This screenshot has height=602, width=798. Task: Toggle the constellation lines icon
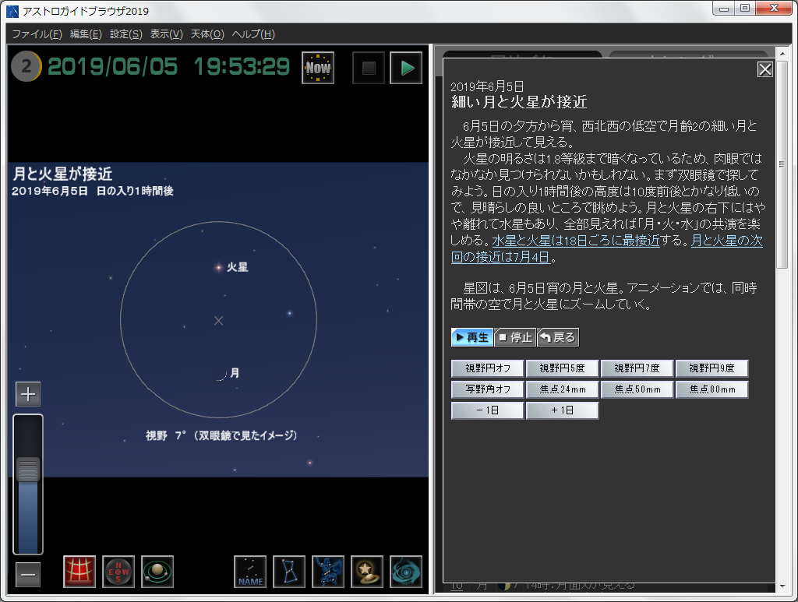pos(289,572)
